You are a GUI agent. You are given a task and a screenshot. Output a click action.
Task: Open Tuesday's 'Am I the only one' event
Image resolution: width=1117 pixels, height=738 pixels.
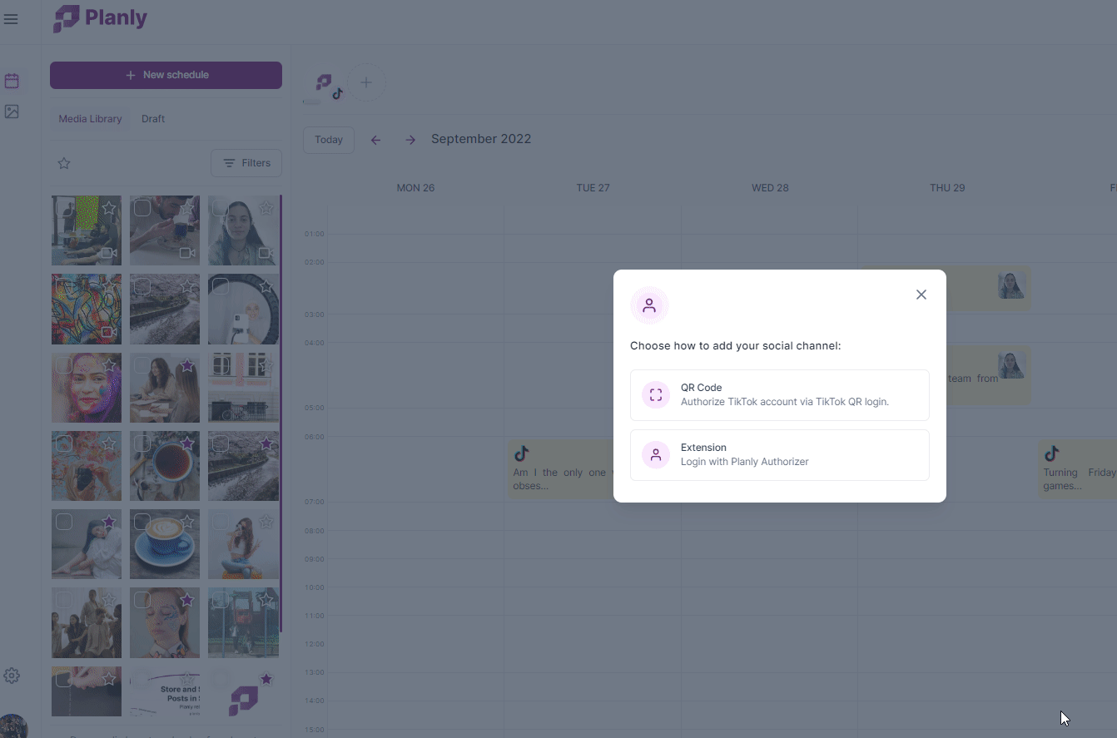(559, 470)
